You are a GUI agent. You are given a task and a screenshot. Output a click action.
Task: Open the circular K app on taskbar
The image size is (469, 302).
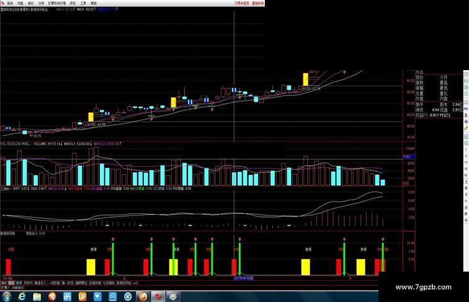point(128,296)
